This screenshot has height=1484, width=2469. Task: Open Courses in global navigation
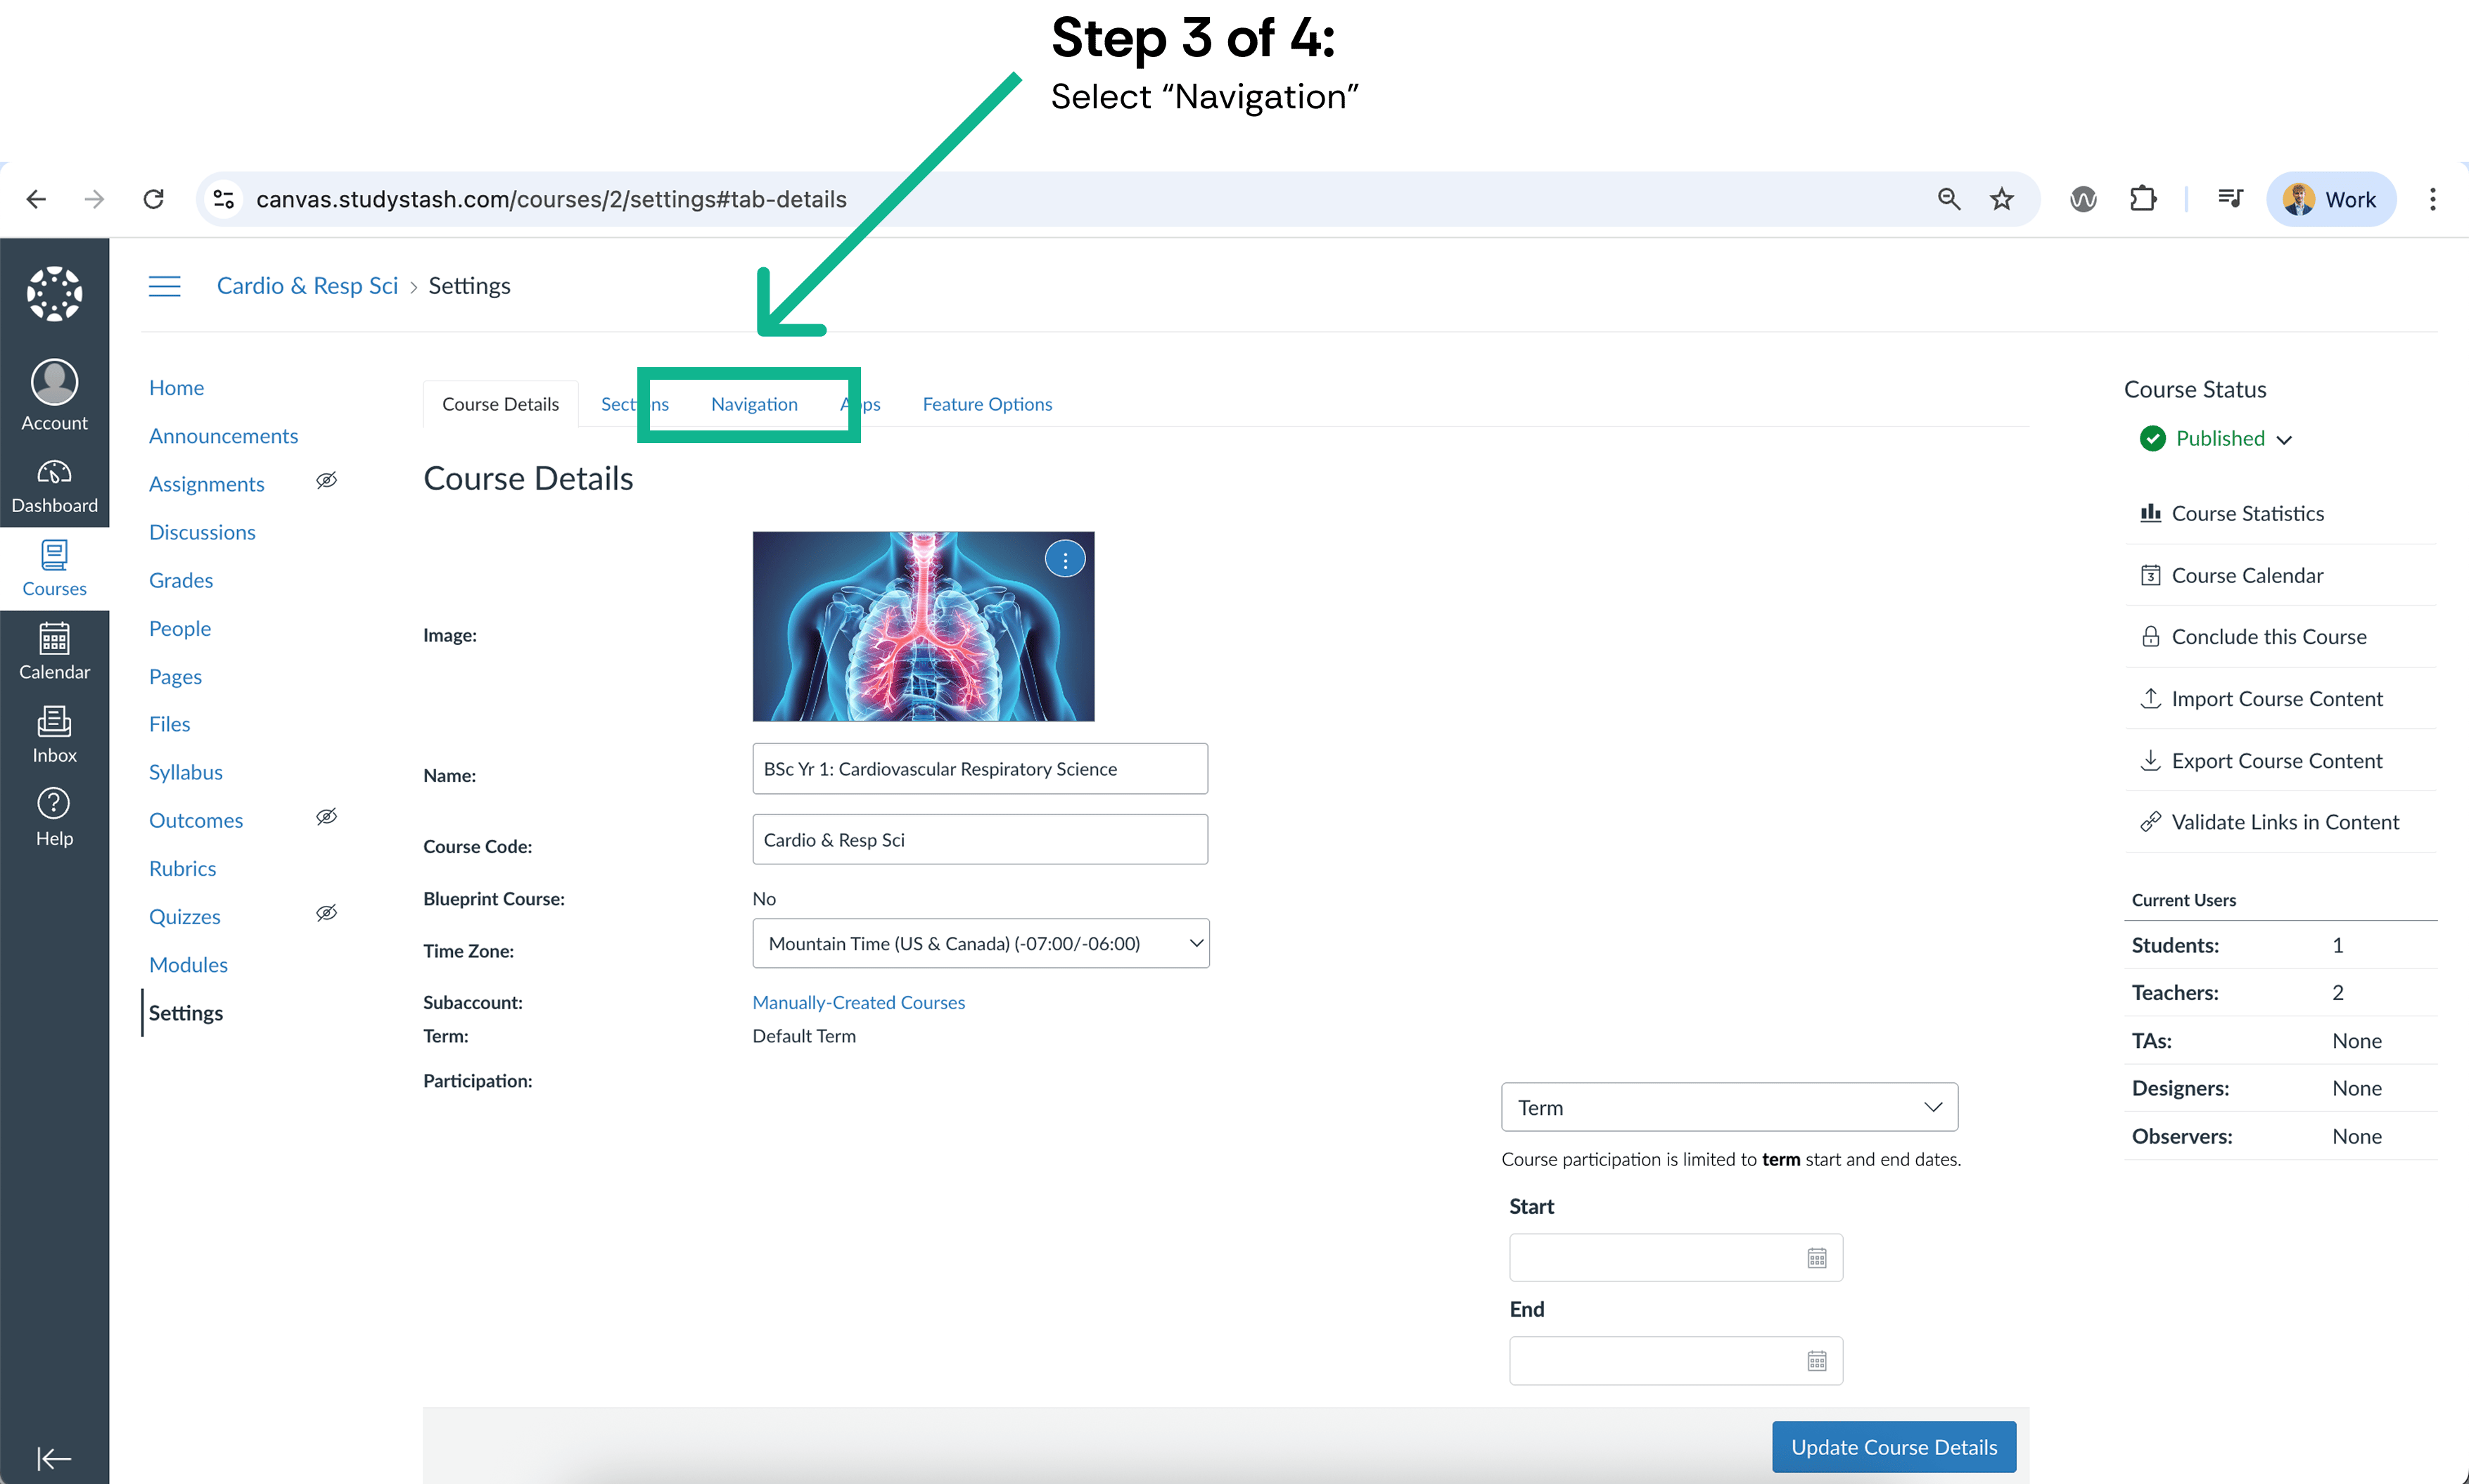[x=54, y=569]
